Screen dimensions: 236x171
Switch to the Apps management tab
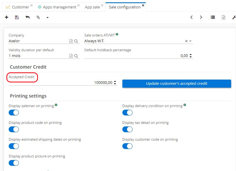[59, 7]
